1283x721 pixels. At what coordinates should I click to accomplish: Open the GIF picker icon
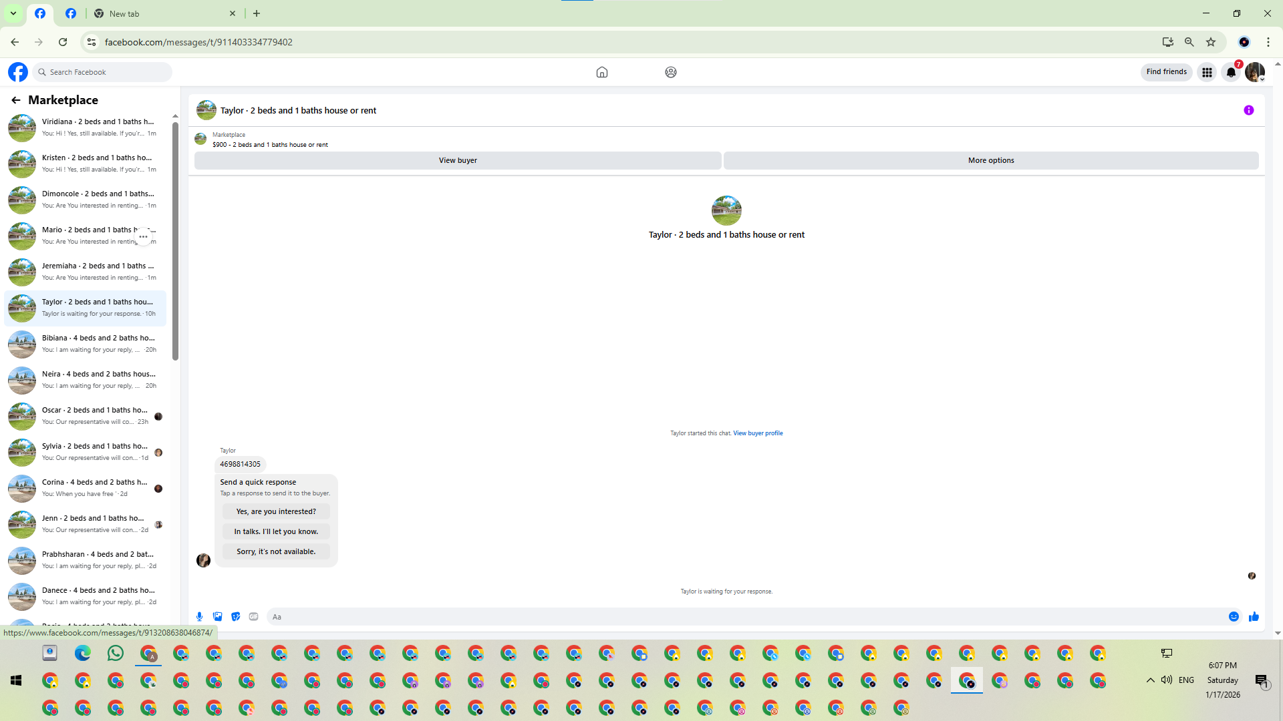click(x=253, y=617)
